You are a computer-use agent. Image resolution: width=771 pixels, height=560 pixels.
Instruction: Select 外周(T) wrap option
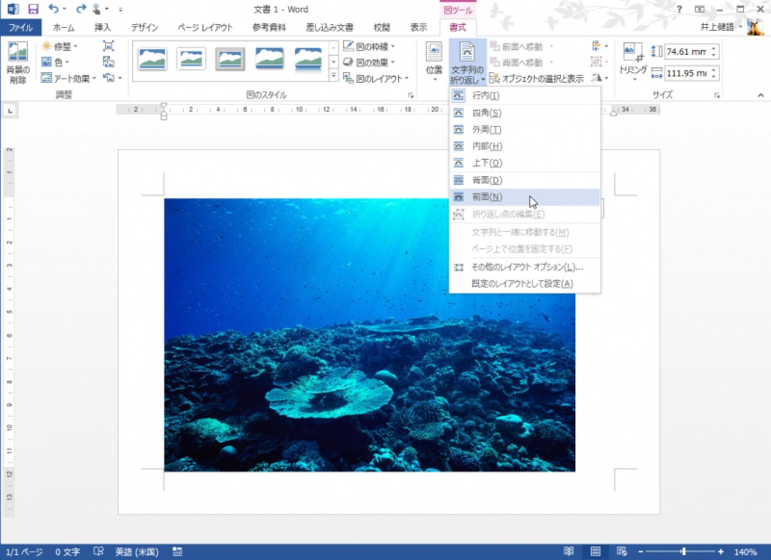pyautogui.click(x=525, y=130)
